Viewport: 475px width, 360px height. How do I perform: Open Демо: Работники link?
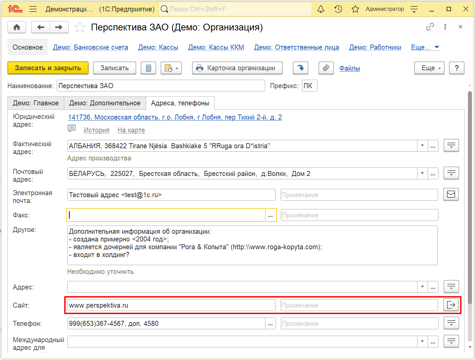click(375, 47)
